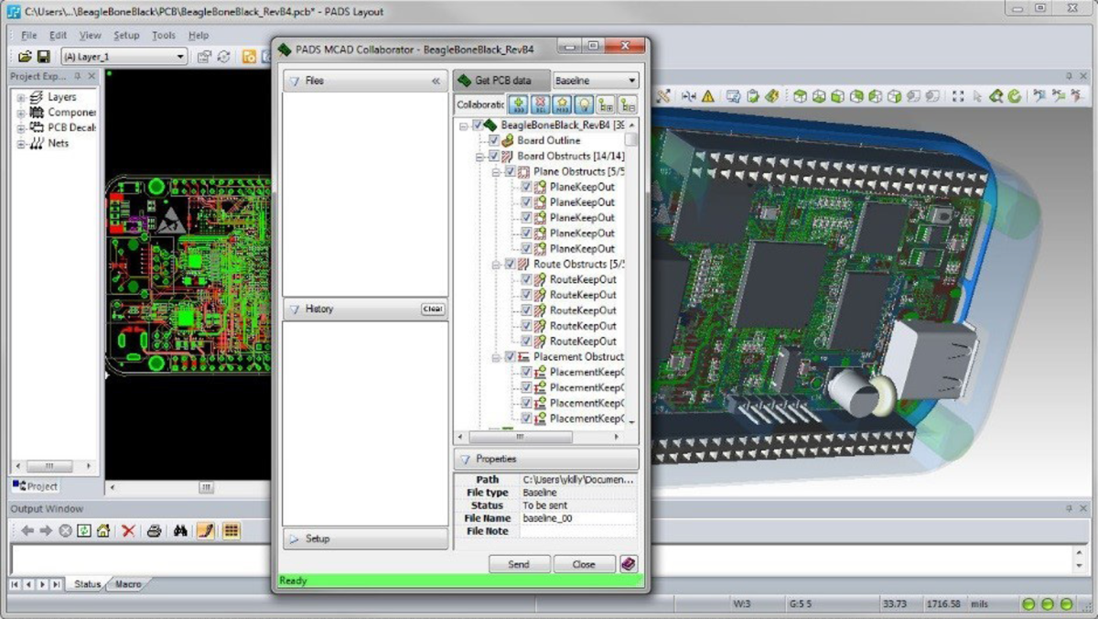Click the binoculars find icon

tap(180, 530)
